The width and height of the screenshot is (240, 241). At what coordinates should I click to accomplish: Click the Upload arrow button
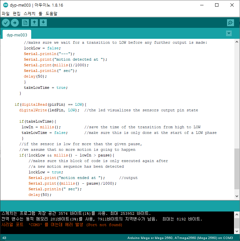point(15,23)
